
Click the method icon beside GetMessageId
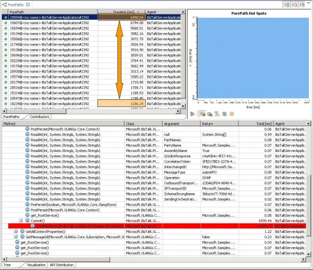22,237
